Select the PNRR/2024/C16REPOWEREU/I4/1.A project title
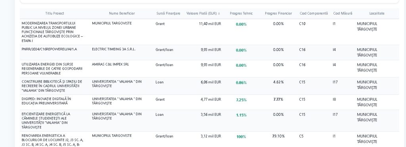The width and height of the screenshot is (406, 147). 49,49
